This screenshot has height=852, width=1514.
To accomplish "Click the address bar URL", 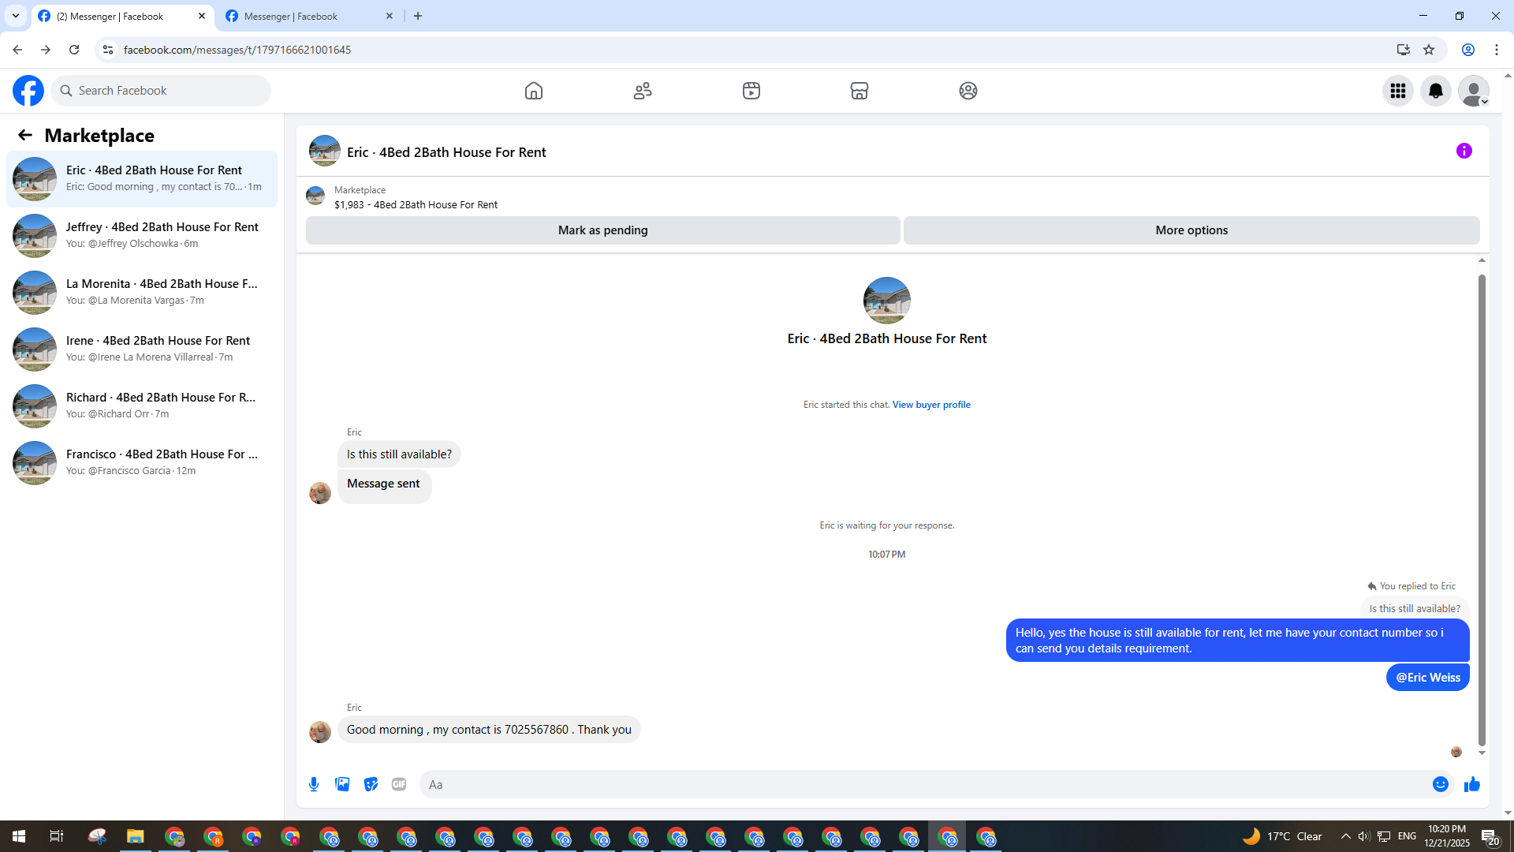I will 237,50.
